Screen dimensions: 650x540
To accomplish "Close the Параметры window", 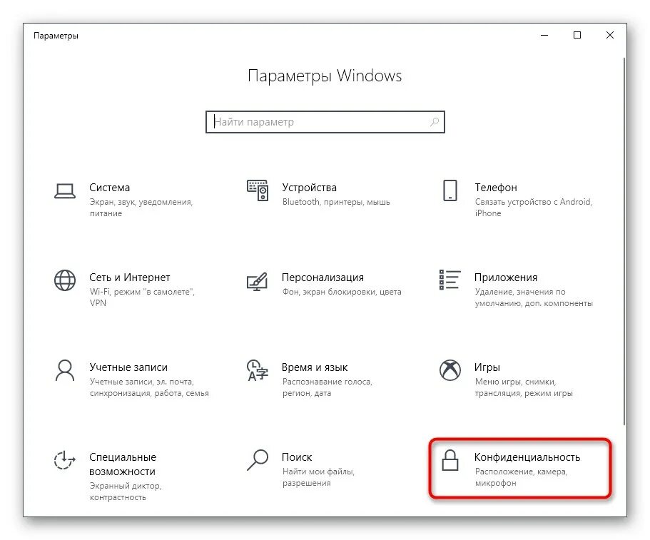I will point(610,35).
